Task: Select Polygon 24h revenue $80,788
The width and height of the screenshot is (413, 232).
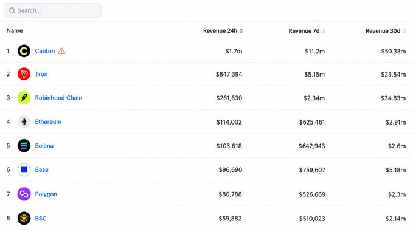Action: [230, 194]
